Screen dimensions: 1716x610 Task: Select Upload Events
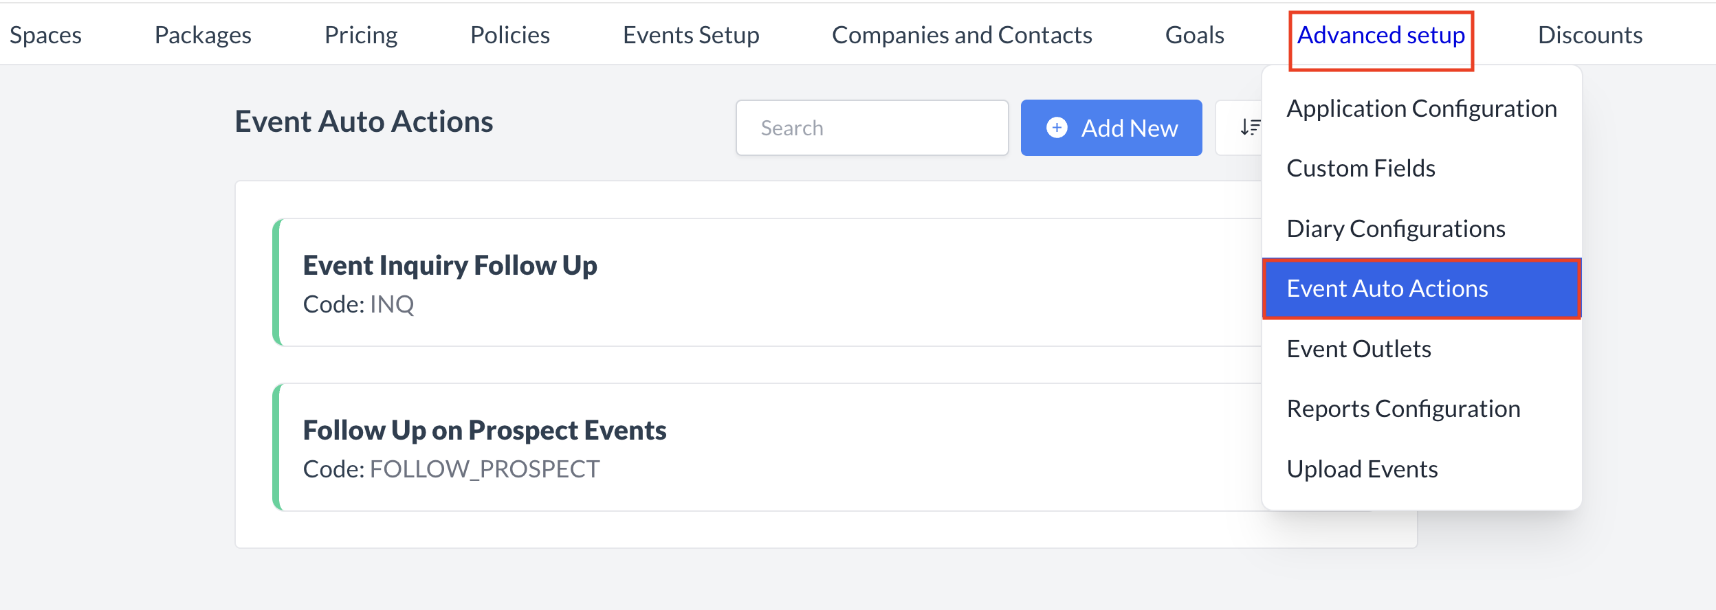click(1362, 468)
